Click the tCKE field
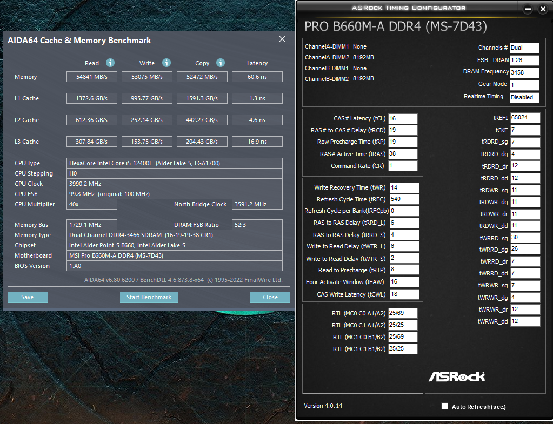The height and width of the screenshot is (424, 553). click(x=525, y=130)
